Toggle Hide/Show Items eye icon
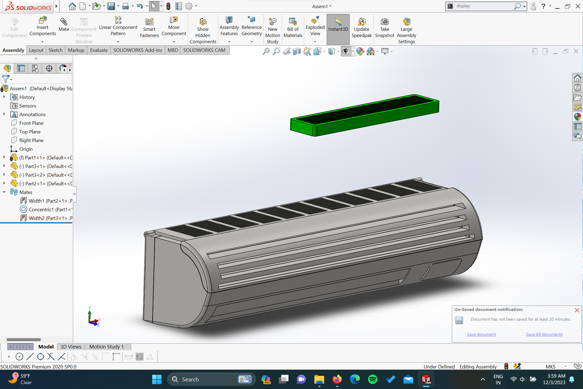The width and height of the screenshot is (583, 389). coord(345,51)
